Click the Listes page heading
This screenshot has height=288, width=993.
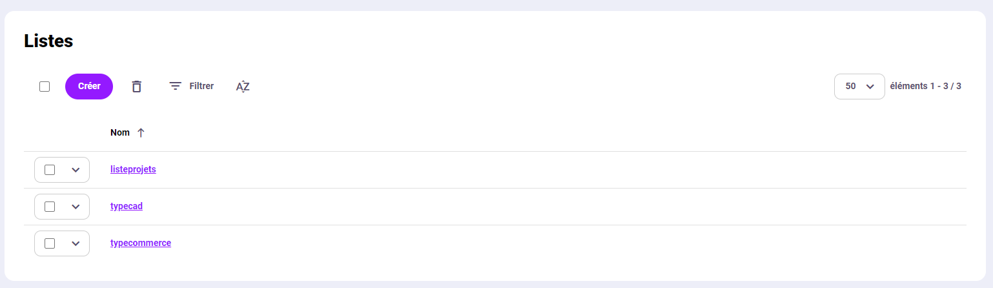(48, 41)
